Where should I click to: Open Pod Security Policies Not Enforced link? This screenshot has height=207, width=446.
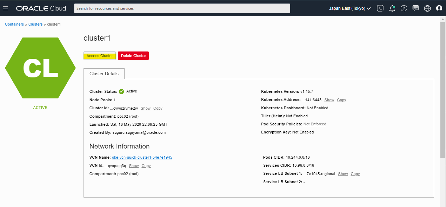tap(315, 124)
